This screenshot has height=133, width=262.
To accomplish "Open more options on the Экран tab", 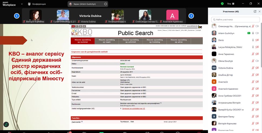I will (x=106, y=4).
